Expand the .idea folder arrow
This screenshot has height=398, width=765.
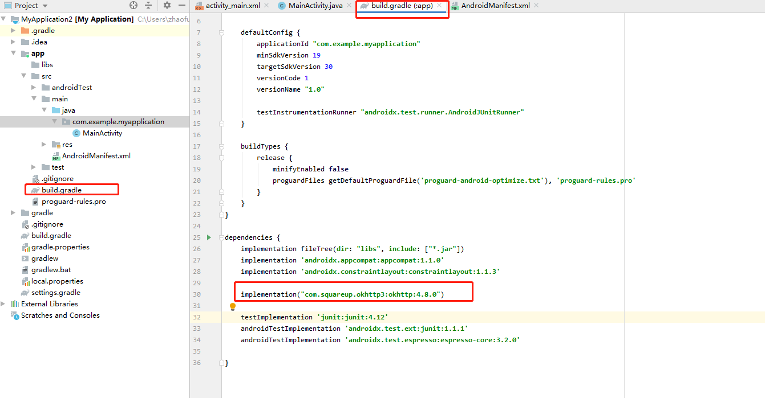(14, 42)
